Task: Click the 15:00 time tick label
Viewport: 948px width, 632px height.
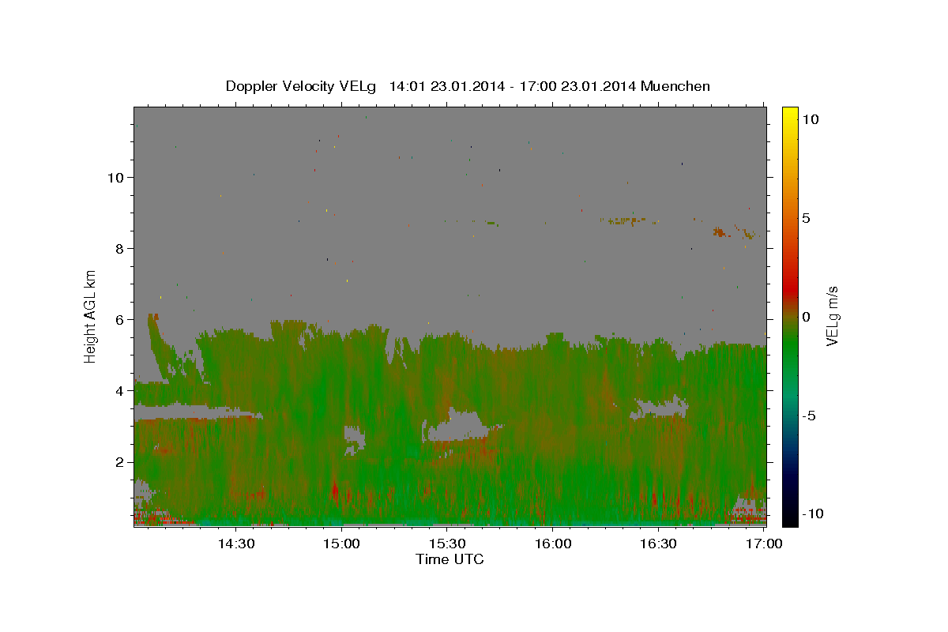Action: pyautogui.click(x=341, y=544)
